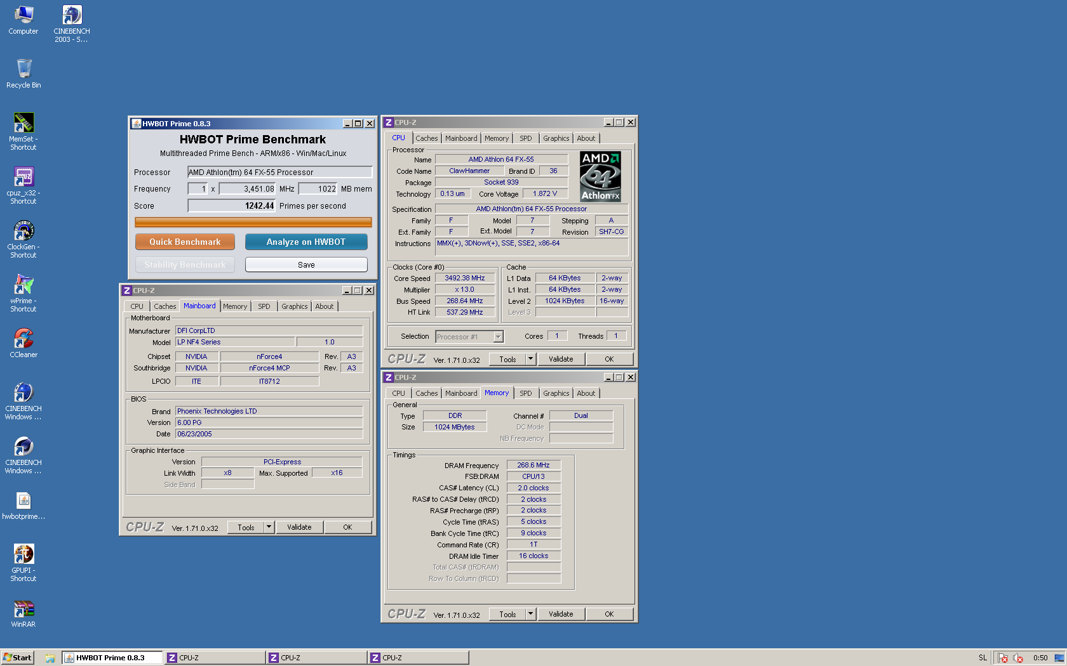Click the 1022 MB mem field
This screenshot has height=666, width=1067.
(x=318, y=188)
